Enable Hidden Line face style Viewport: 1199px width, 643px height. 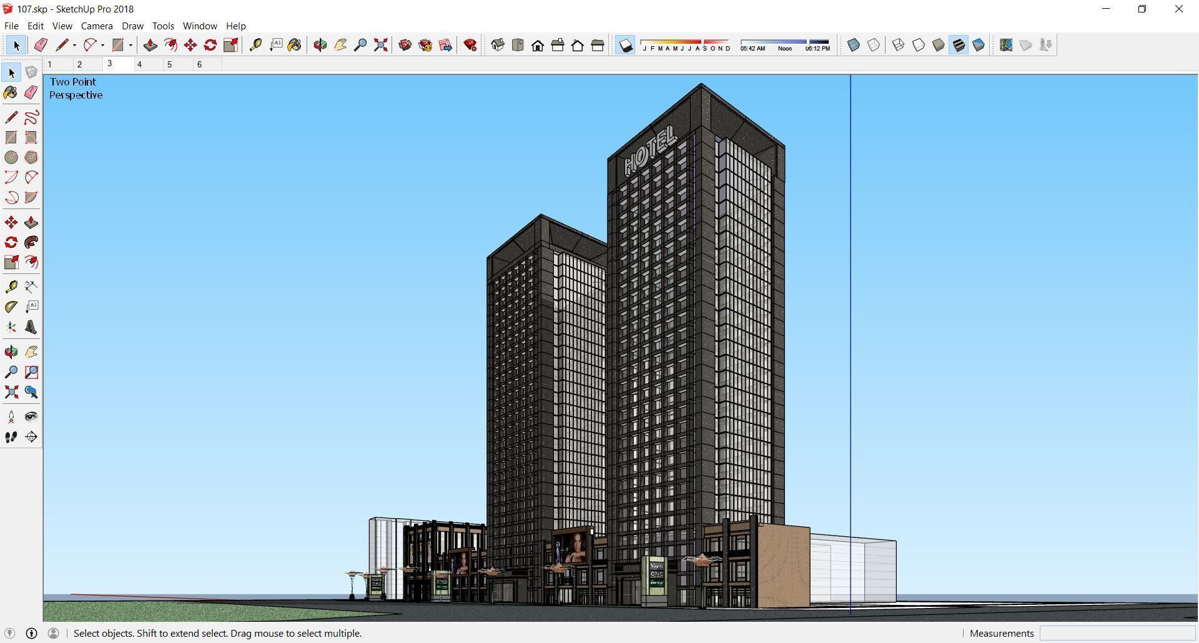coord(919,45)
